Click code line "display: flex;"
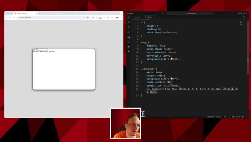 coord(156,46)
